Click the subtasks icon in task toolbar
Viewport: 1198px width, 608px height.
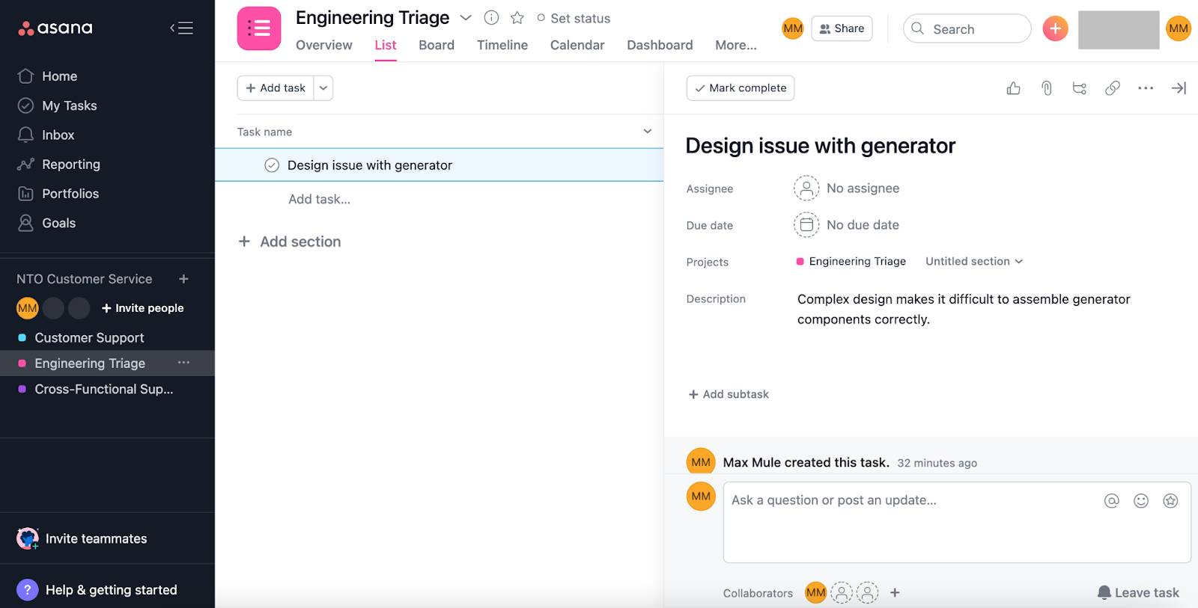pyautogui.click(x=1080, y=88)
